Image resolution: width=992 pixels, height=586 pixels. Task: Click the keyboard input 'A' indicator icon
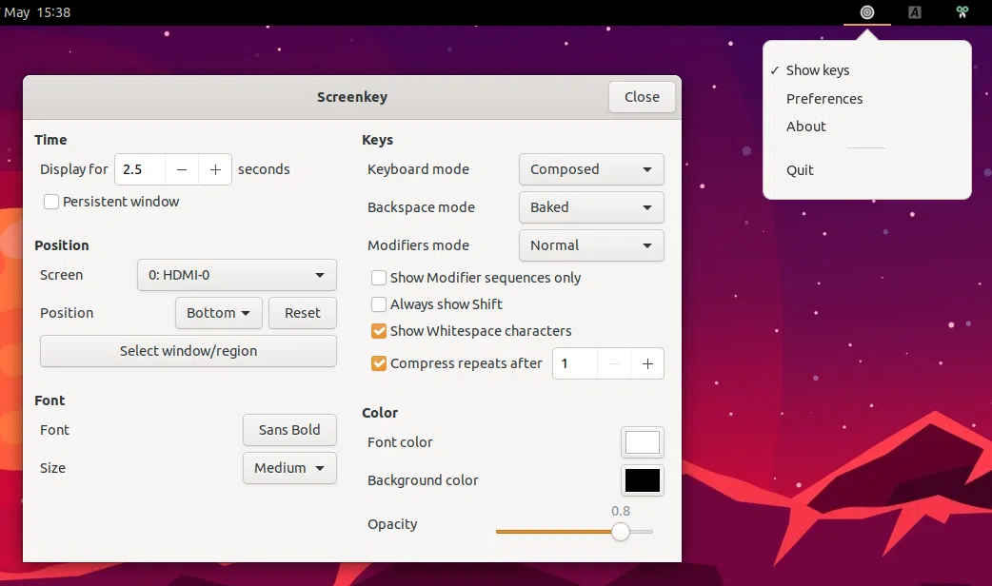pos(915,12)
